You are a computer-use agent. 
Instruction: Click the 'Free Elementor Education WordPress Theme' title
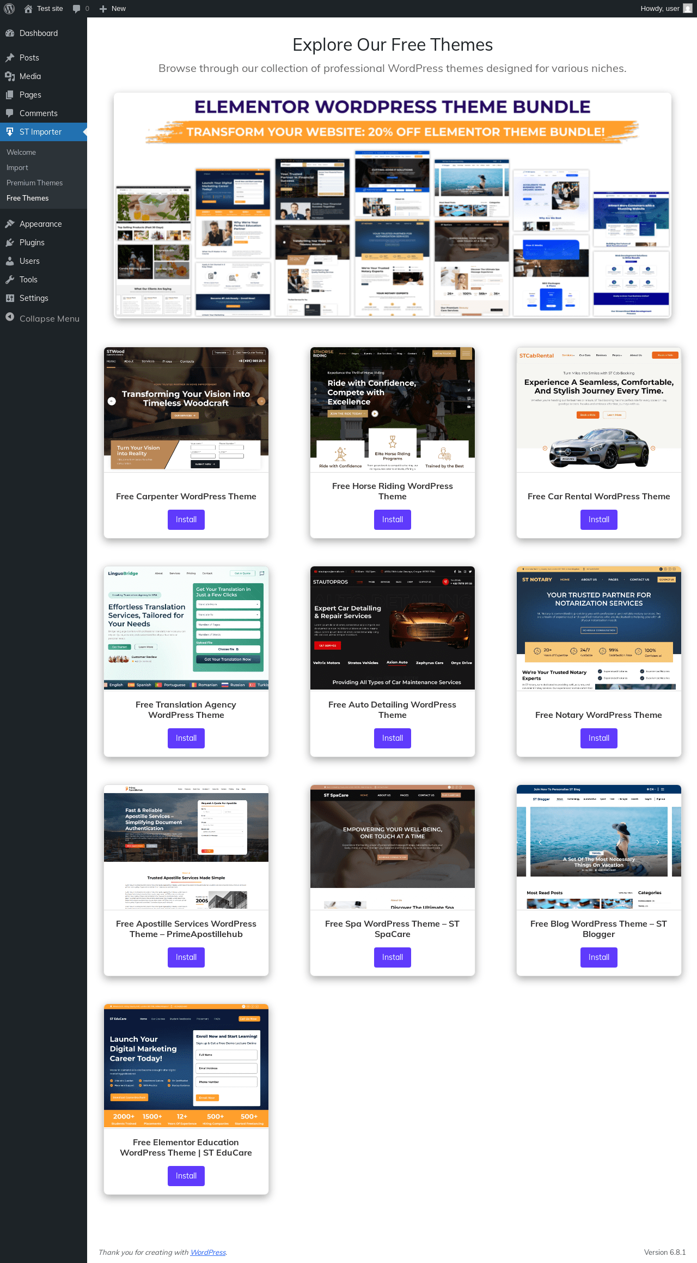coord(186,1147)
